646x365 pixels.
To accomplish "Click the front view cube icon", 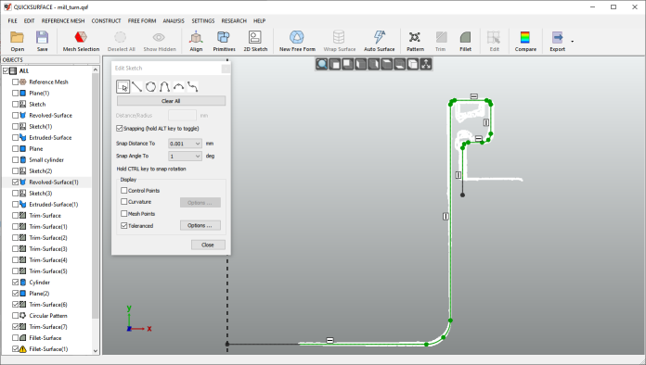I will point(335,64).
